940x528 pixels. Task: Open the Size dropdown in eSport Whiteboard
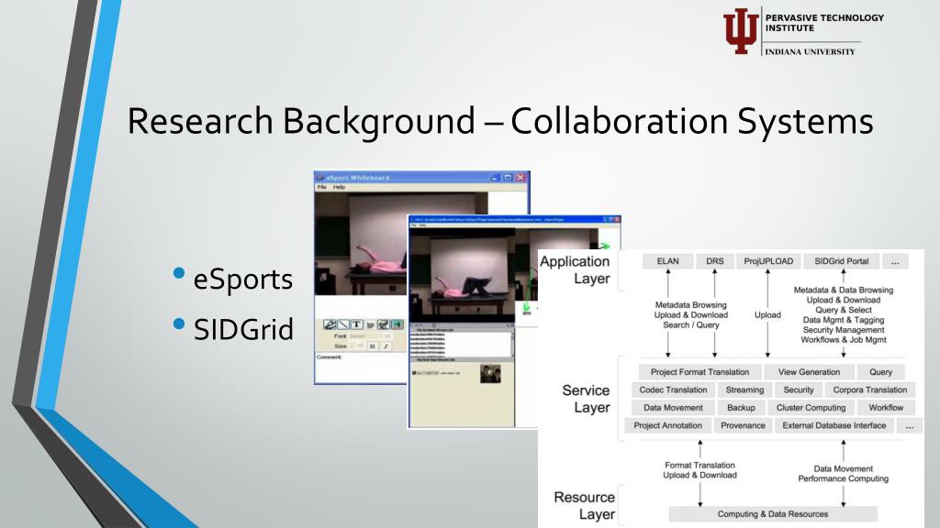click(x=357, y=346)
